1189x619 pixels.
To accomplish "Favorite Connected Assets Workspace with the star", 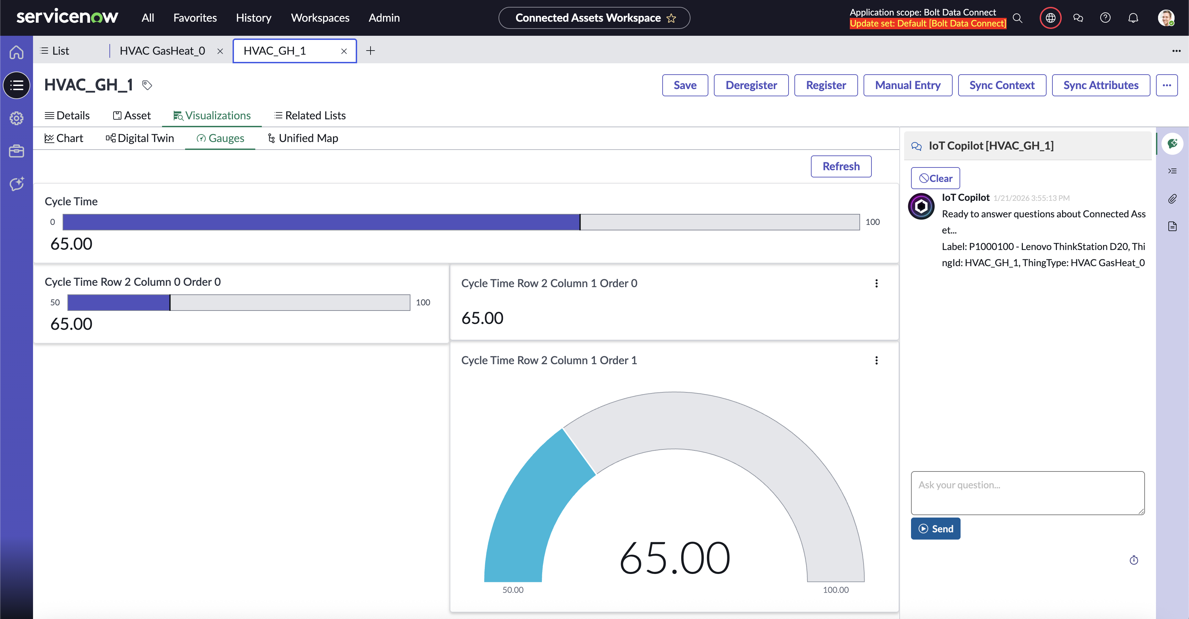I will [x=671, y=18].
